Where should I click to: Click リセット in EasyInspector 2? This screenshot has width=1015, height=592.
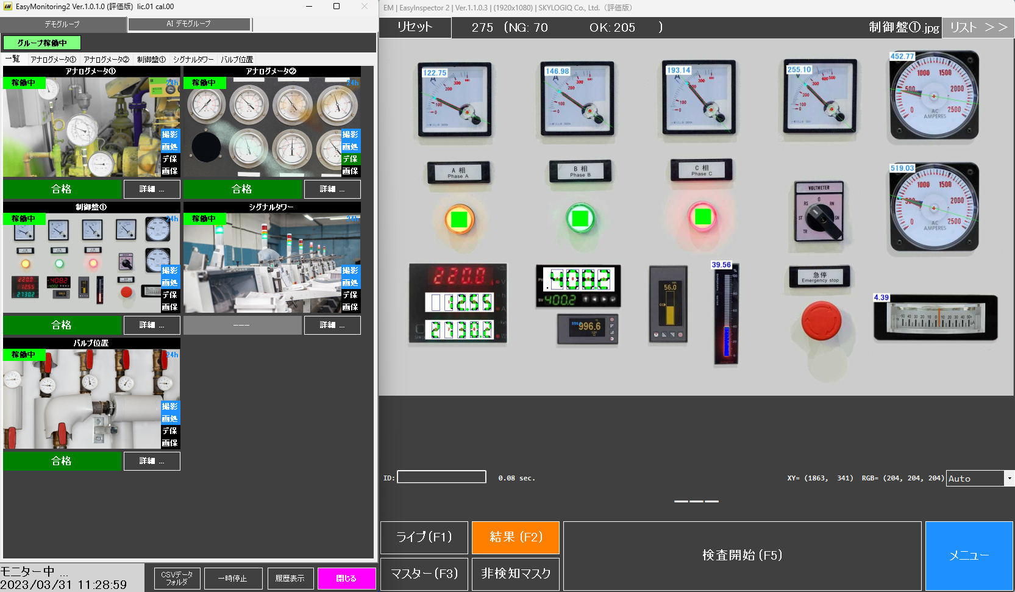(415, 27)
